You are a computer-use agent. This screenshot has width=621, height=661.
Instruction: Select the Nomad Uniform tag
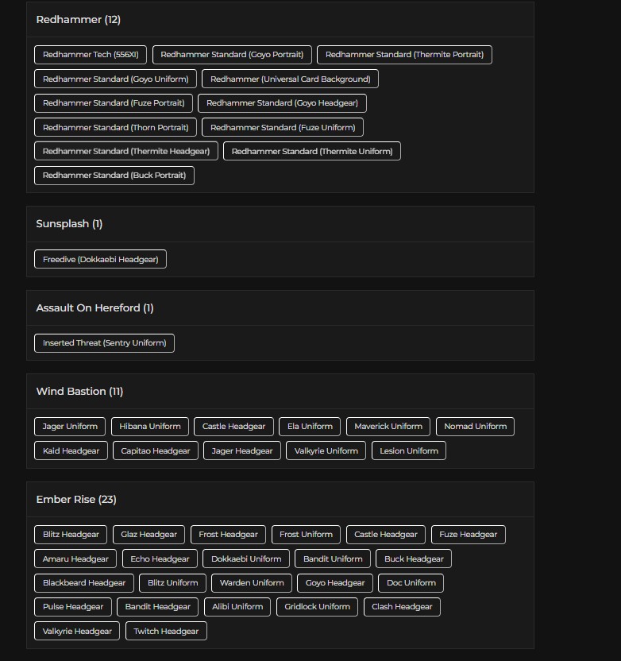click(475, 427)
